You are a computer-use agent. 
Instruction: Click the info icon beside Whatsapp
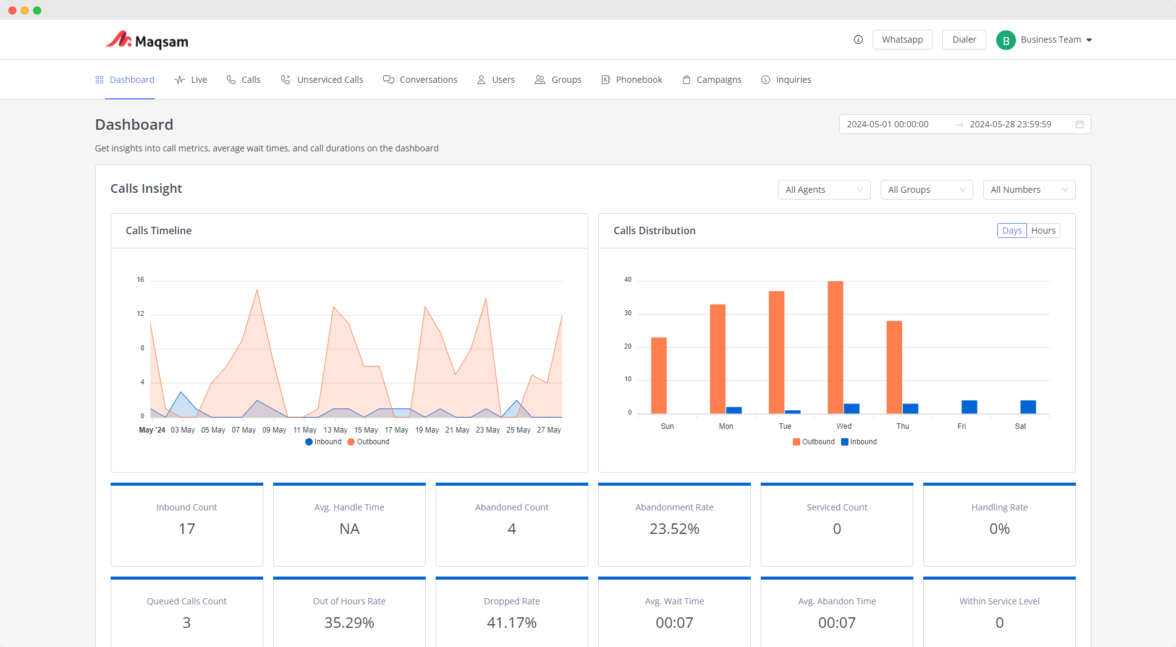858,40
